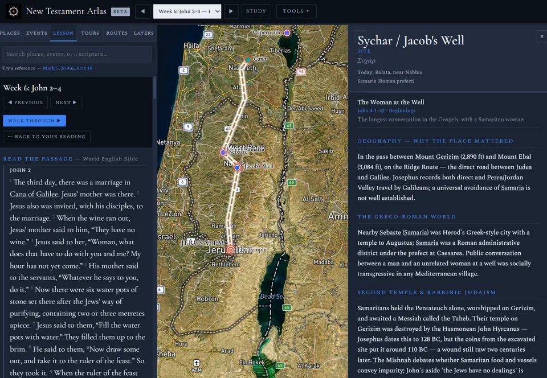
Task: Open John 4:1-42 · Beginnings link
Action: 386,111
